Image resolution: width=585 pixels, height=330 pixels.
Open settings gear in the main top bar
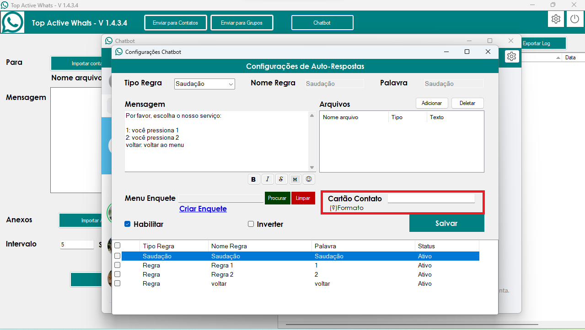(x=556, y=19)
